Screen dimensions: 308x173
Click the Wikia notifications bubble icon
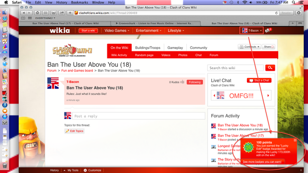(x=268, y=30)
